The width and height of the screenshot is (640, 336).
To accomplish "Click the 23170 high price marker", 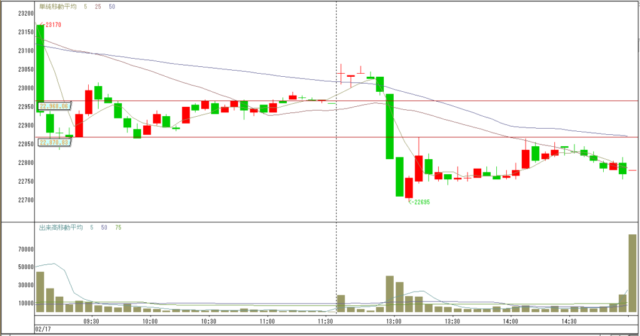I will click(51, 25).
